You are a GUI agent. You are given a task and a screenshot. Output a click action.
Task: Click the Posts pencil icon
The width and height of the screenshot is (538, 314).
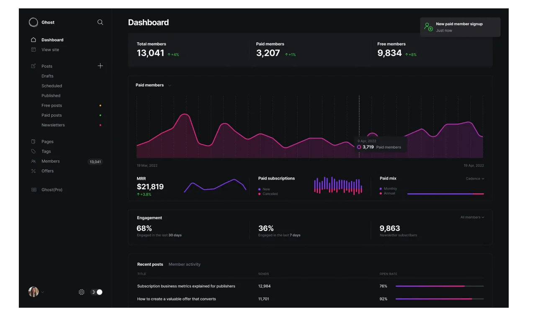tap(33, 66)
